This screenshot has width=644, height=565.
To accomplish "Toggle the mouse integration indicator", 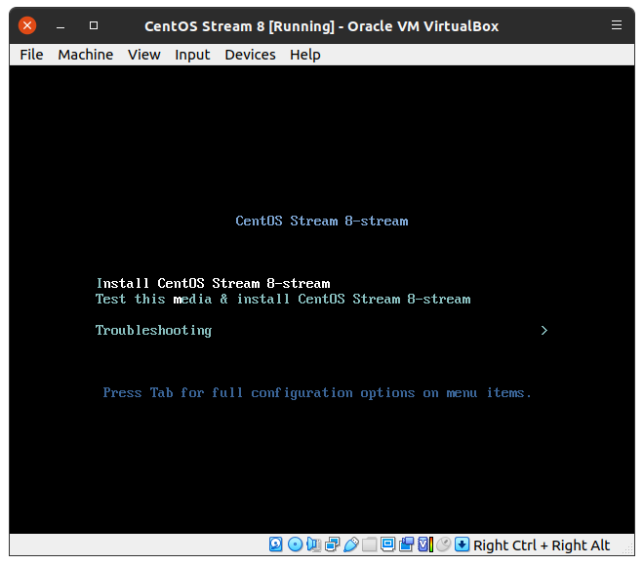I will [x=443, y=545].
